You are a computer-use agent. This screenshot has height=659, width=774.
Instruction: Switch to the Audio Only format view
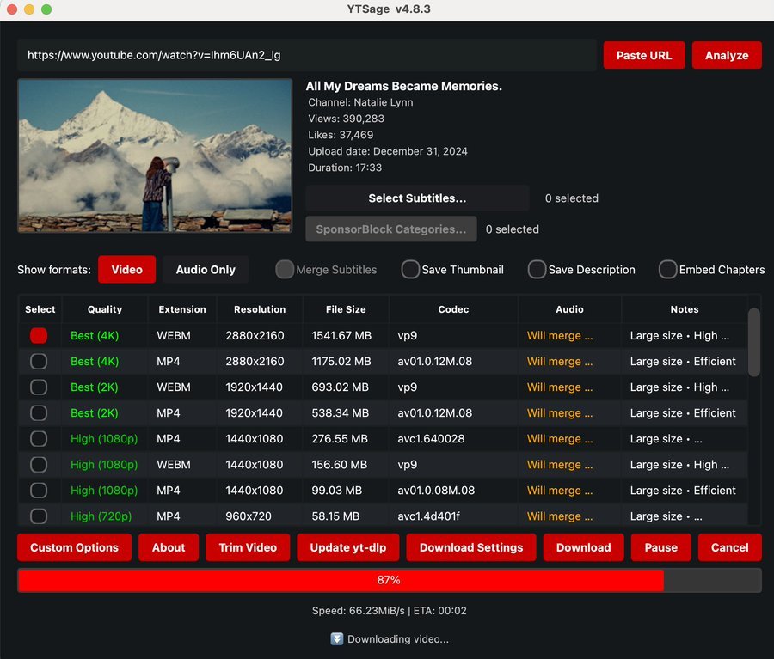[205, 269]
